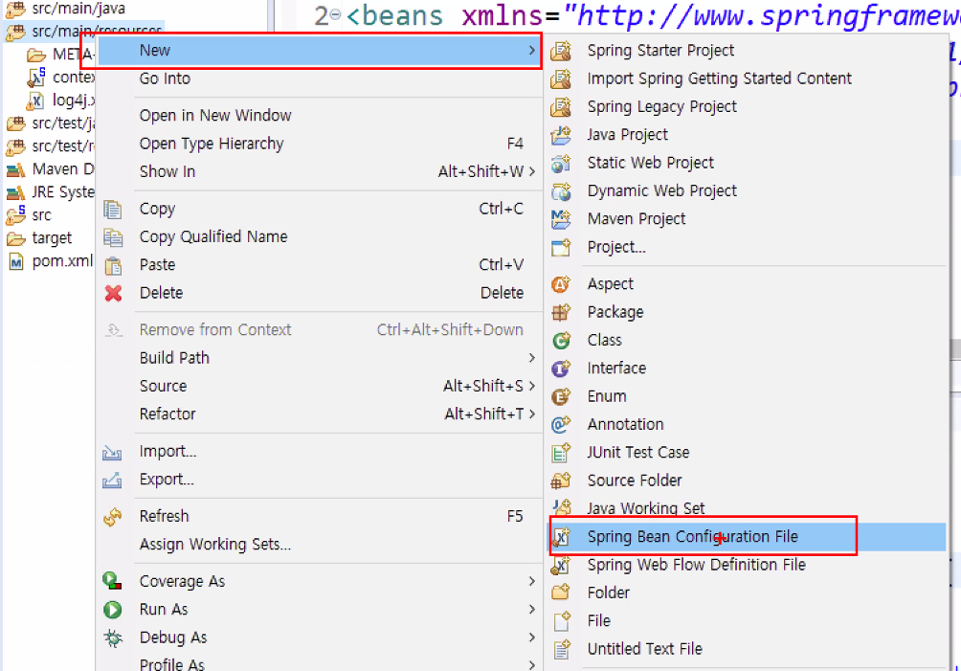The image size is (961, 671).
Task: Click the JUnit Test Case icon
Action: 561,452
